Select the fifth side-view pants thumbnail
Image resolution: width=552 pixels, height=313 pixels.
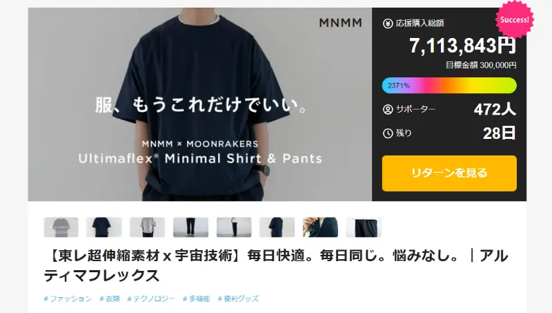tap(234, 227)
